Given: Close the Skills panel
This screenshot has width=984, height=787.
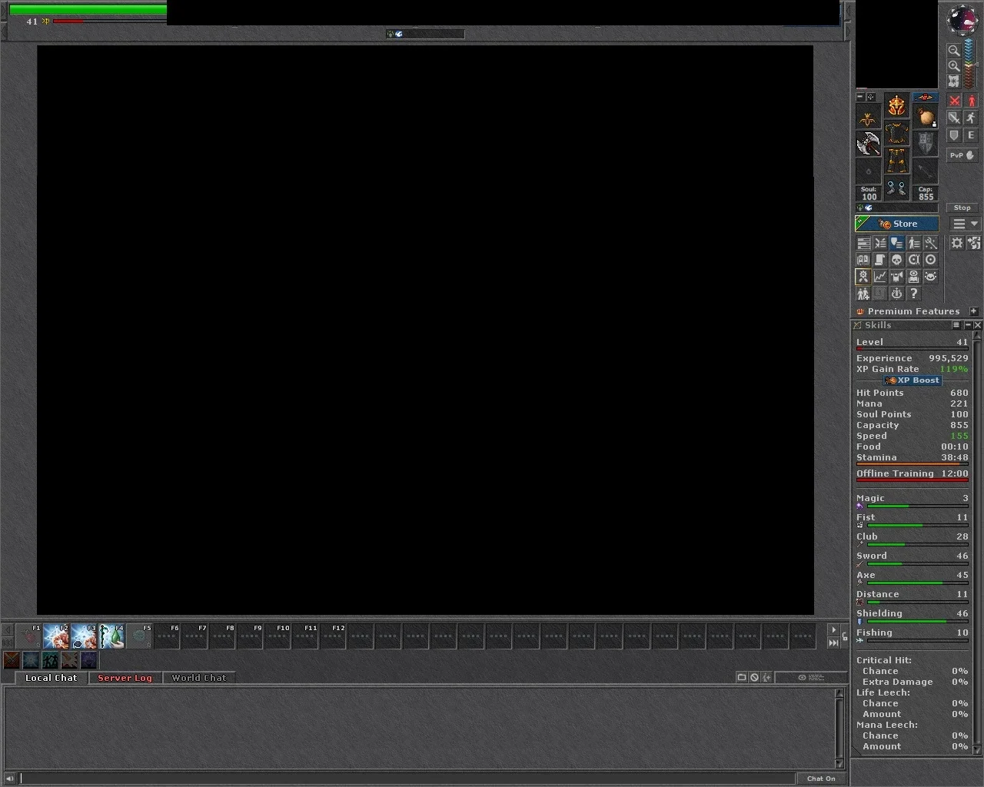Looking at the screenshot, I should 978,325.
